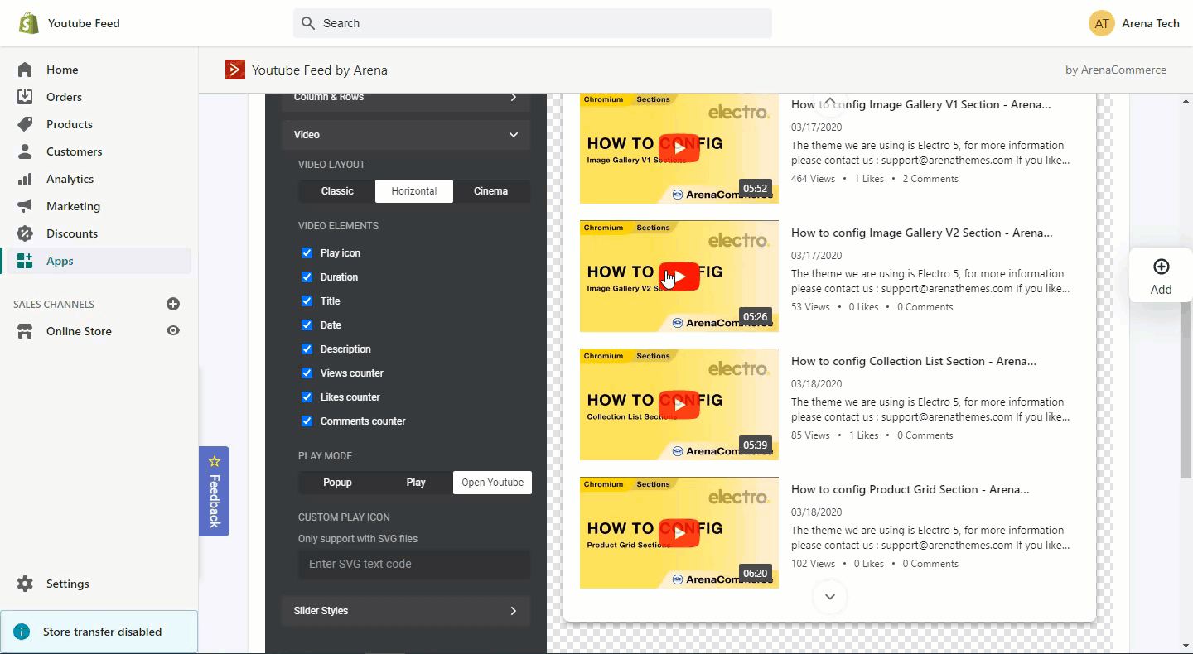Viewport: 1193px width, 654px height.
Task: Choose Play play mode
Action: point(416,483)
